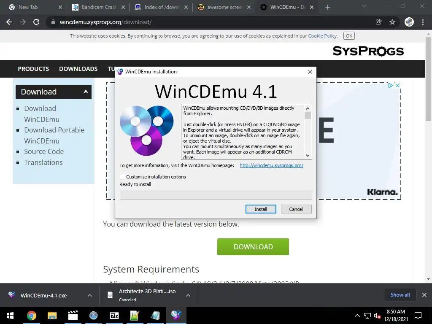Close the downloads bar
This screenshot has width=432, height=324.
(424, 295)
